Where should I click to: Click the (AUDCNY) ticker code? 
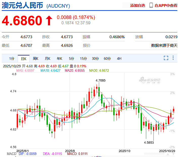click(58, 6)
